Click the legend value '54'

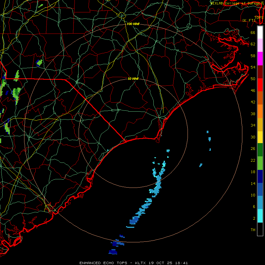point(253,67)
